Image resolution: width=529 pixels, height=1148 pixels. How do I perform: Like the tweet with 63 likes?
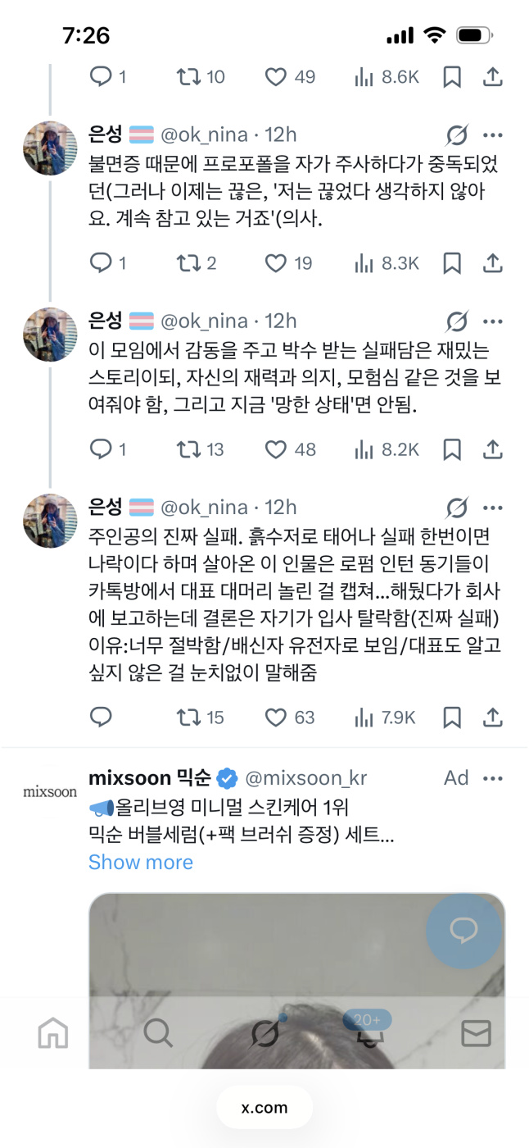pyautogui.click(x=276, y=717)
